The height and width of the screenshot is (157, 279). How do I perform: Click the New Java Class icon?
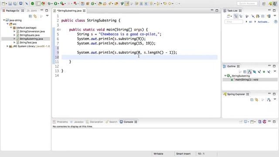(92, 3)
